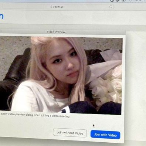Click the blue Join with Video button

105,135
